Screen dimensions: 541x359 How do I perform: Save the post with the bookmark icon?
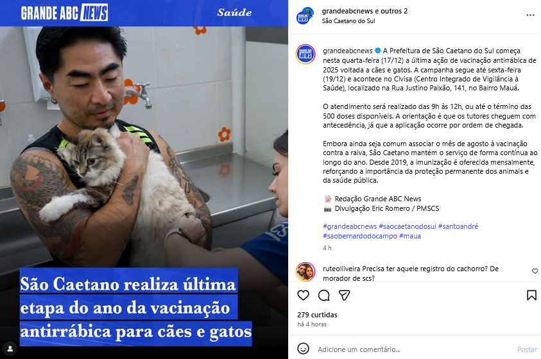[x=531, y=296]
